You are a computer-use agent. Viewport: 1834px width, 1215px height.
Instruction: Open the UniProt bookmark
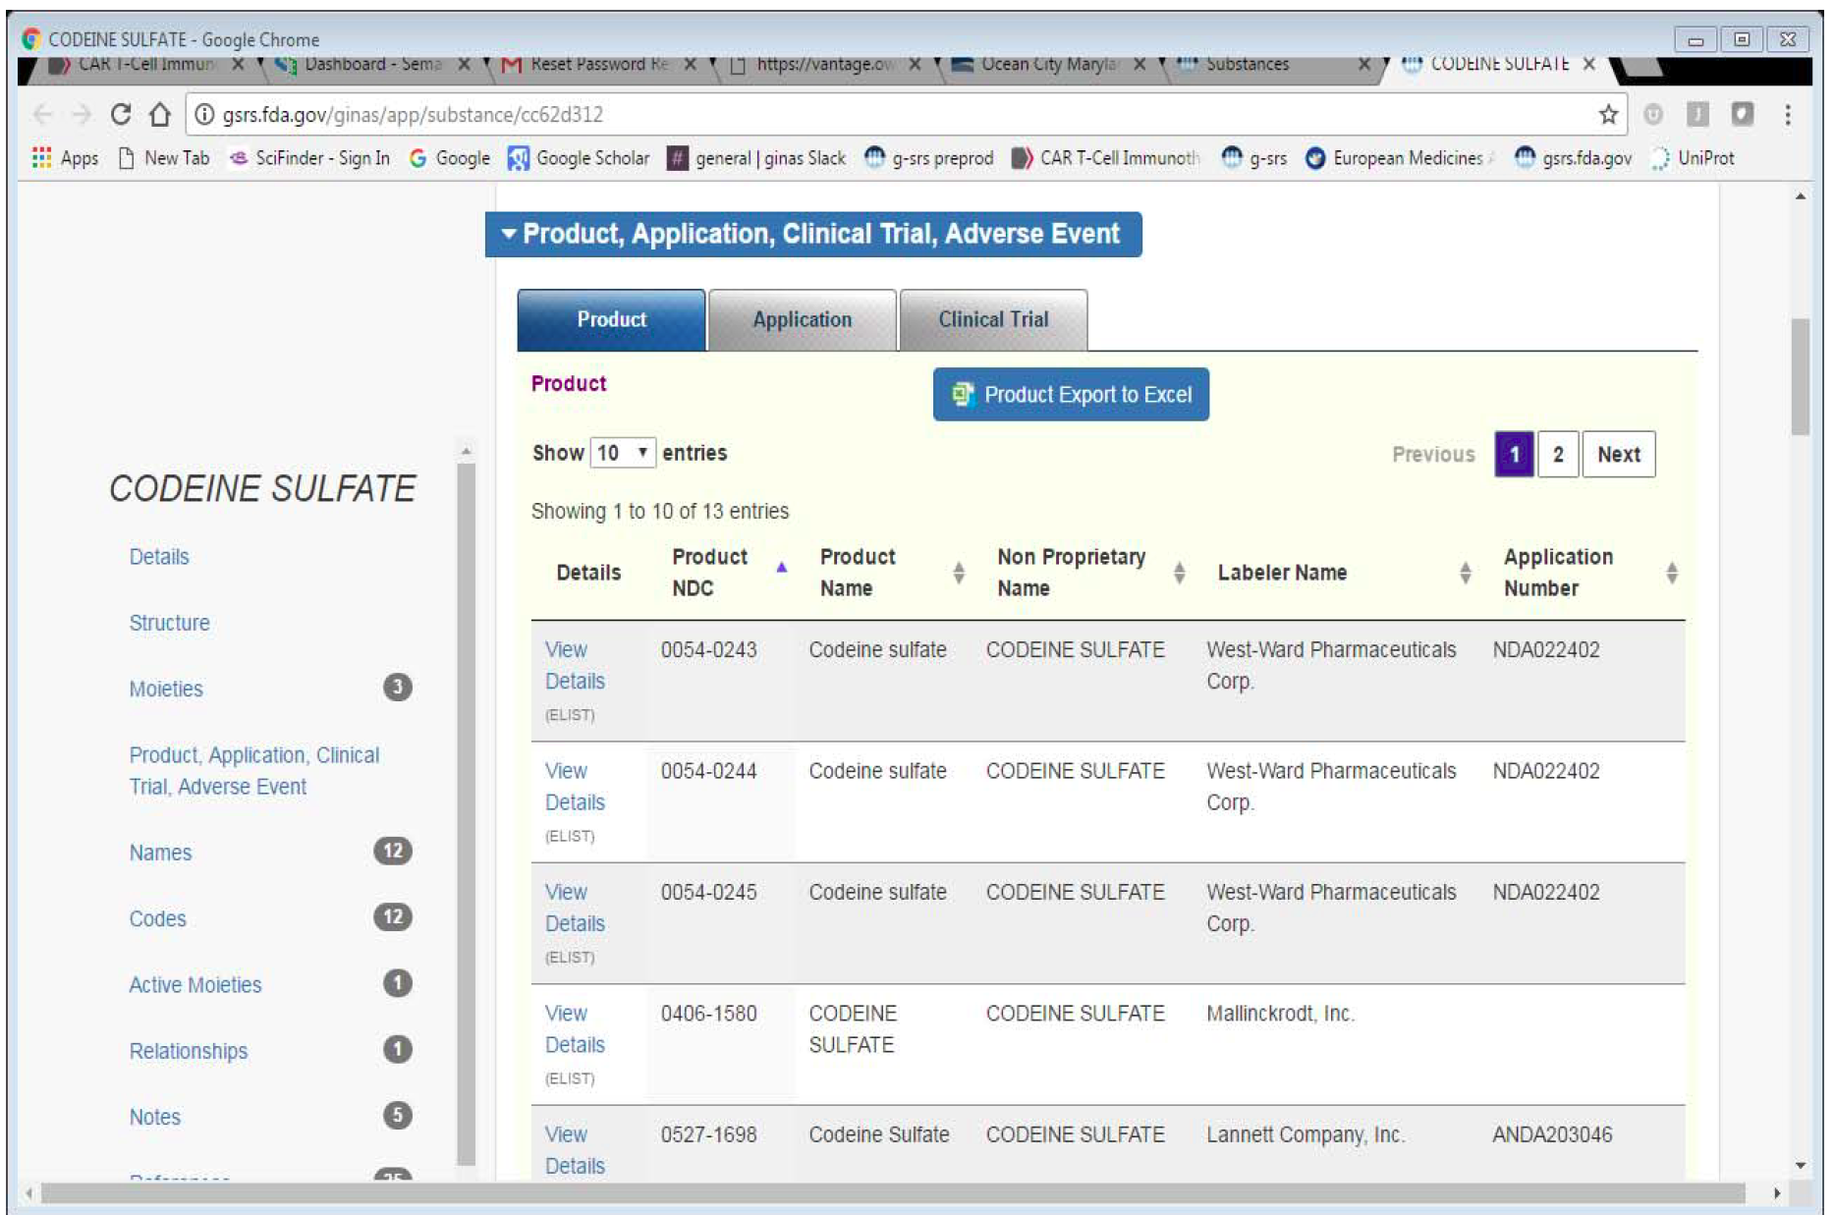point(1693,158)
